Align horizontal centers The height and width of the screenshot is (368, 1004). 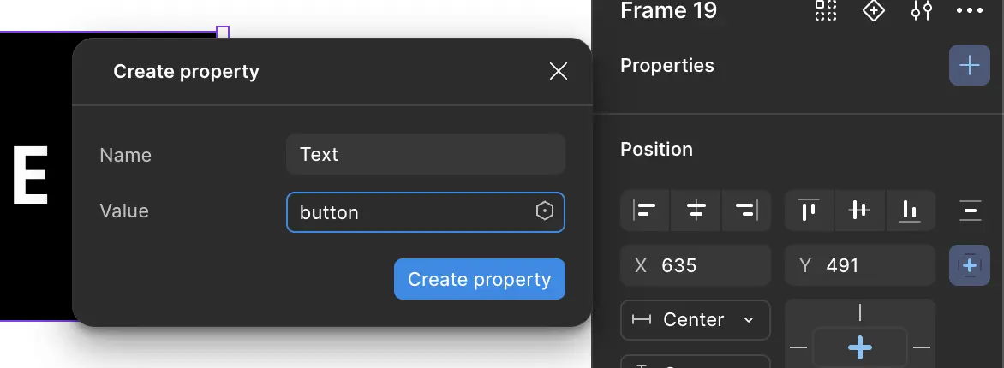[696, 210]
